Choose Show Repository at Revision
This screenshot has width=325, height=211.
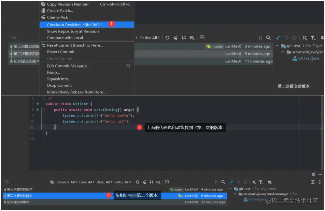(87, 31)
